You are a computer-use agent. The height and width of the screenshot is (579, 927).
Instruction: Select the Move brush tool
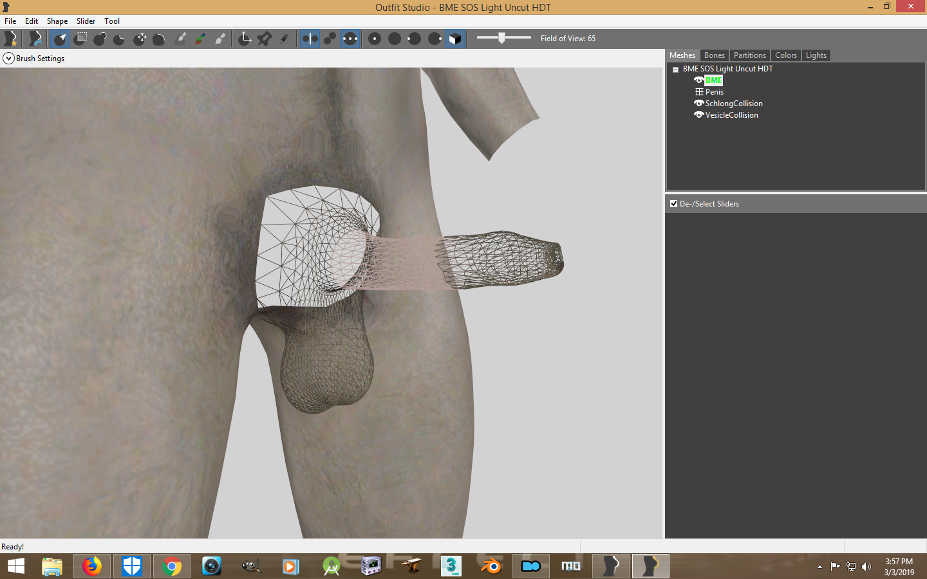[140, 39]
